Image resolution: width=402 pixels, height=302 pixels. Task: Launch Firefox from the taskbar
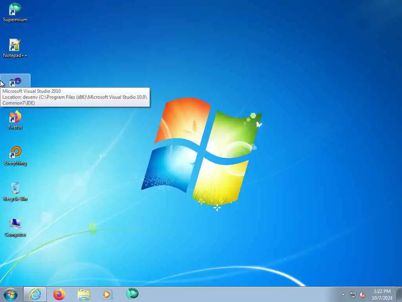(x=59, y=294)
